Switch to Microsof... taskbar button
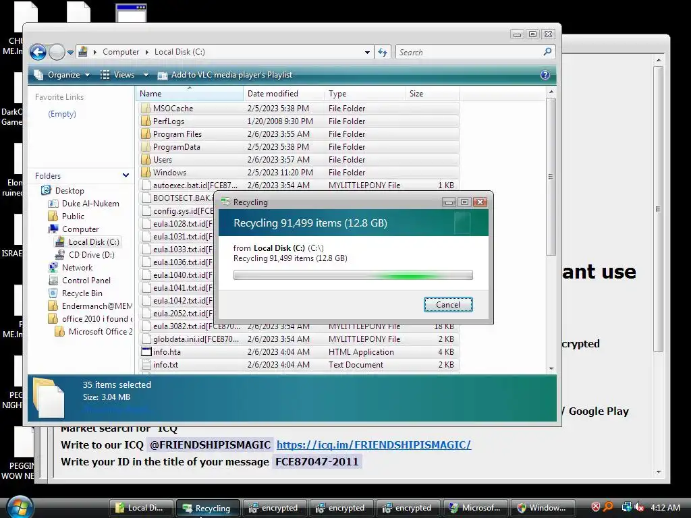Image resolution: width=691 pixels, height=518 pixels. pos(476,507)
